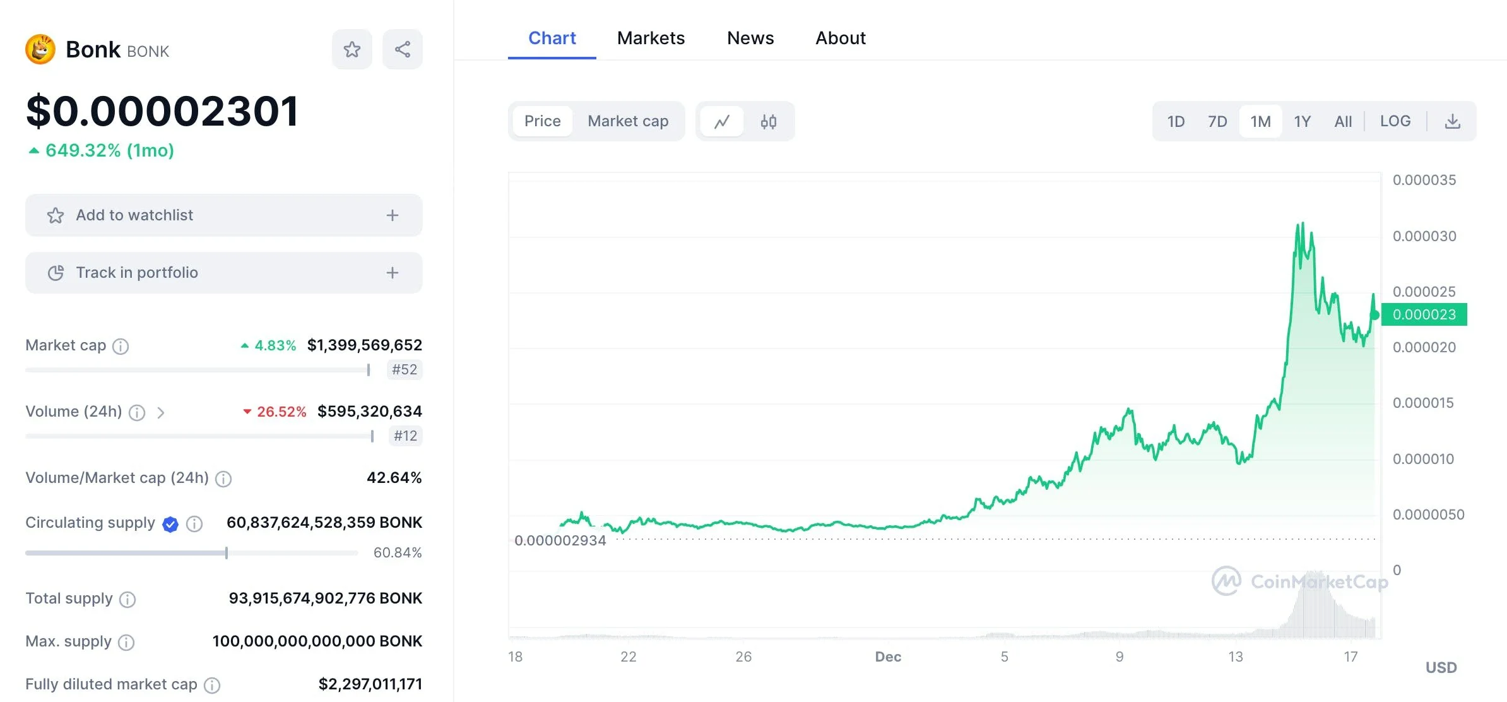Image resolution: width=1507 pixels, height=702 pixels.
Task: Enable LOG scale on the chart
Action: [1395, 121]
